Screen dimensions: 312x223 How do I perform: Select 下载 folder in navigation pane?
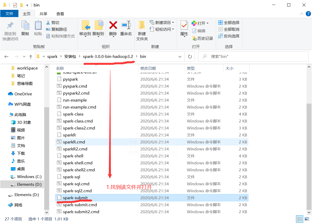(18, 153)
